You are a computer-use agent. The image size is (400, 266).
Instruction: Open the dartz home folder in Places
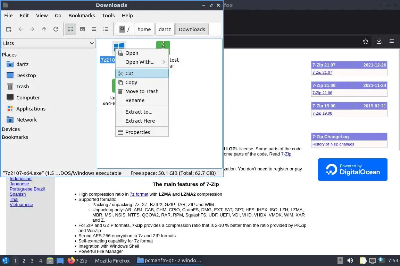[23, 64]
